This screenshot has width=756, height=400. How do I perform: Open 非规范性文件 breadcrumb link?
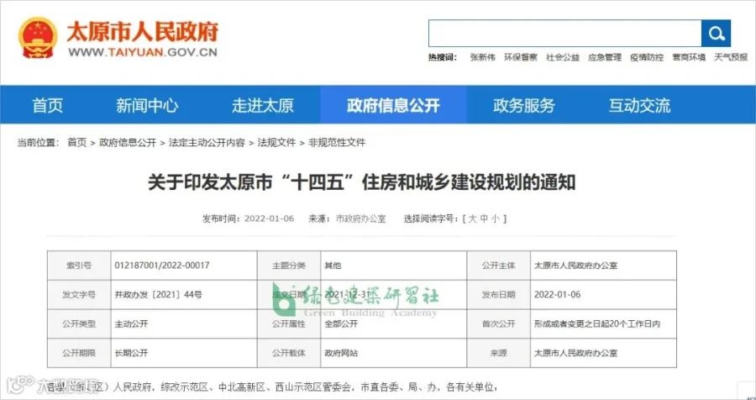pyautogui.click(x=337, y=142)
